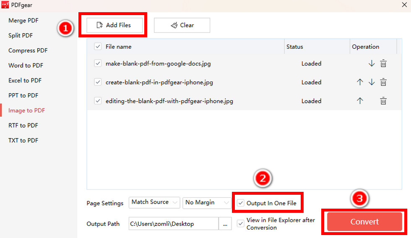Start conversion with the Convert button
The image size is (411, 238).
coord(364,222)
